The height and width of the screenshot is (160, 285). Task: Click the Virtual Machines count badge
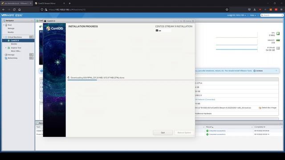pos(32,37)
